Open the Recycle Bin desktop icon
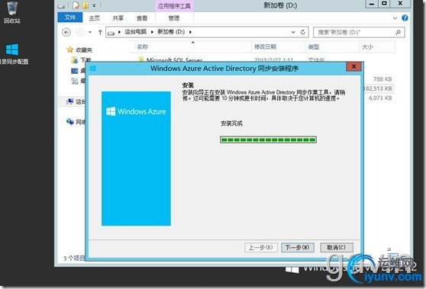 coord(12,12)
